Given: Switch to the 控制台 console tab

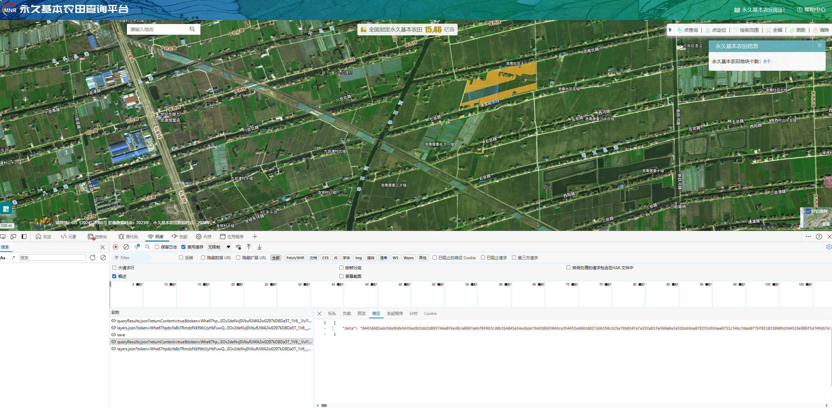Looking at the screenshot, I should click(98, 237).
